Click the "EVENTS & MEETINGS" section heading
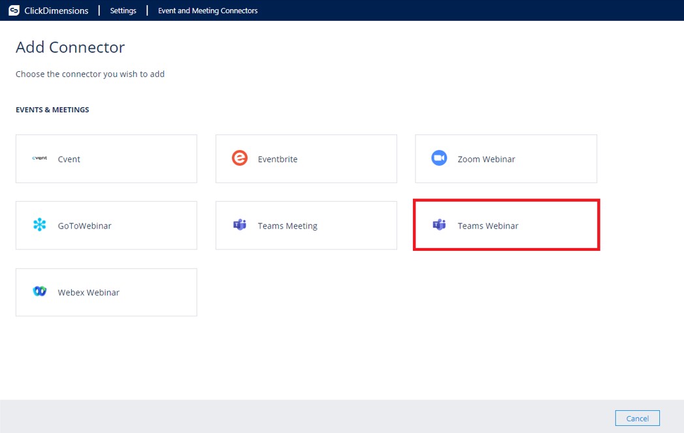The height and width of the screenshot is (433, 684). [52, 110]
